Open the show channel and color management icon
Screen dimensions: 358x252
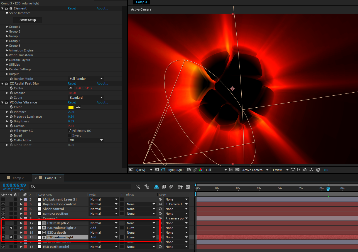[201, 170]
